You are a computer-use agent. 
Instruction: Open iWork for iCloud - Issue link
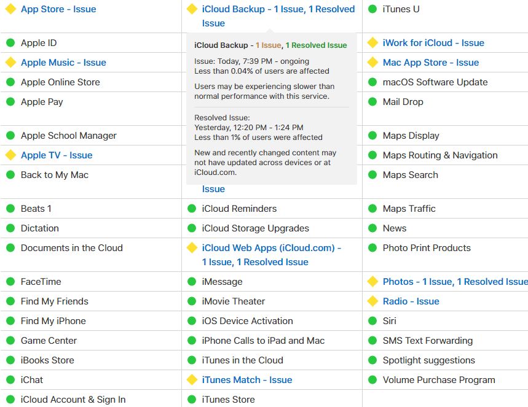coord(433,43)
